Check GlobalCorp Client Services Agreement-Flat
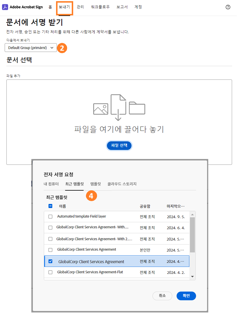 tap(50, 272)
